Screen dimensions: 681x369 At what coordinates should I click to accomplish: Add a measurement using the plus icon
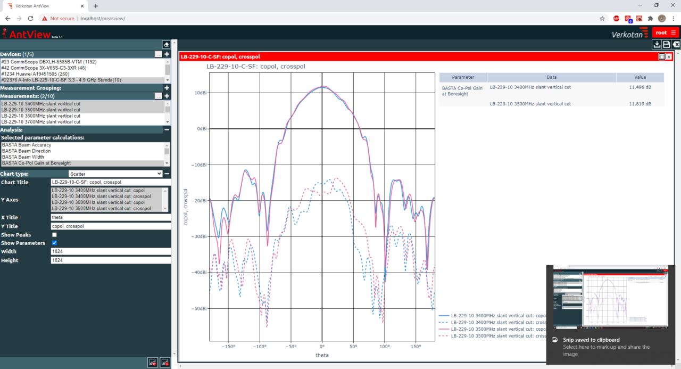(x=167, y=96)
